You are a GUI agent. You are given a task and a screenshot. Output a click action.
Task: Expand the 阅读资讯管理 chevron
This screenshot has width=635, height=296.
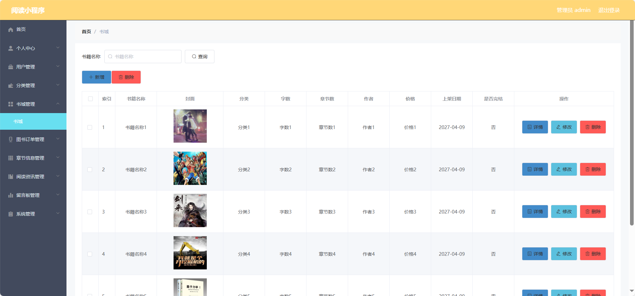click(x=58, y=176)
